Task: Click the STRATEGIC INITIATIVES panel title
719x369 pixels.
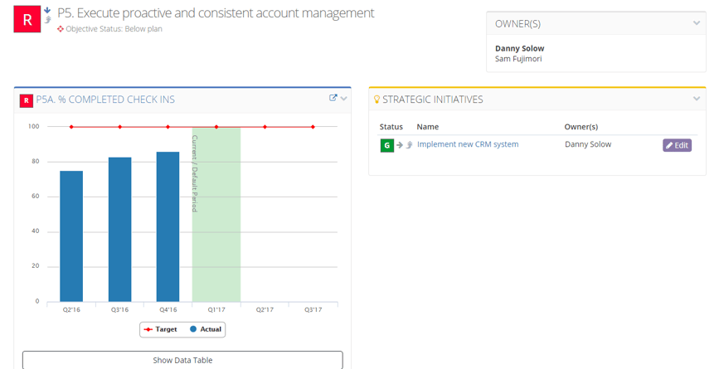Action: (432, 100)
